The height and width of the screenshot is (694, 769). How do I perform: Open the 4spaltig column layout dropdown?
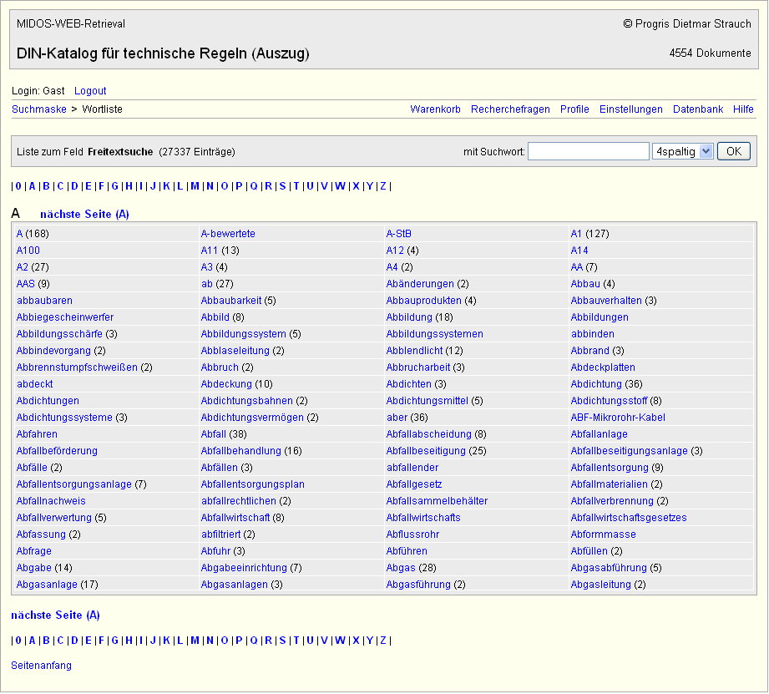click(682, 151)
